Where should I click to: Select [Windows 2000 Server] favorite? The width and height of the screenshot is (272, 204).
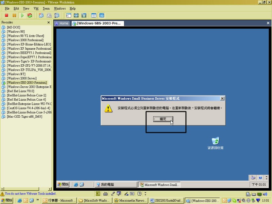click(22, 78)
